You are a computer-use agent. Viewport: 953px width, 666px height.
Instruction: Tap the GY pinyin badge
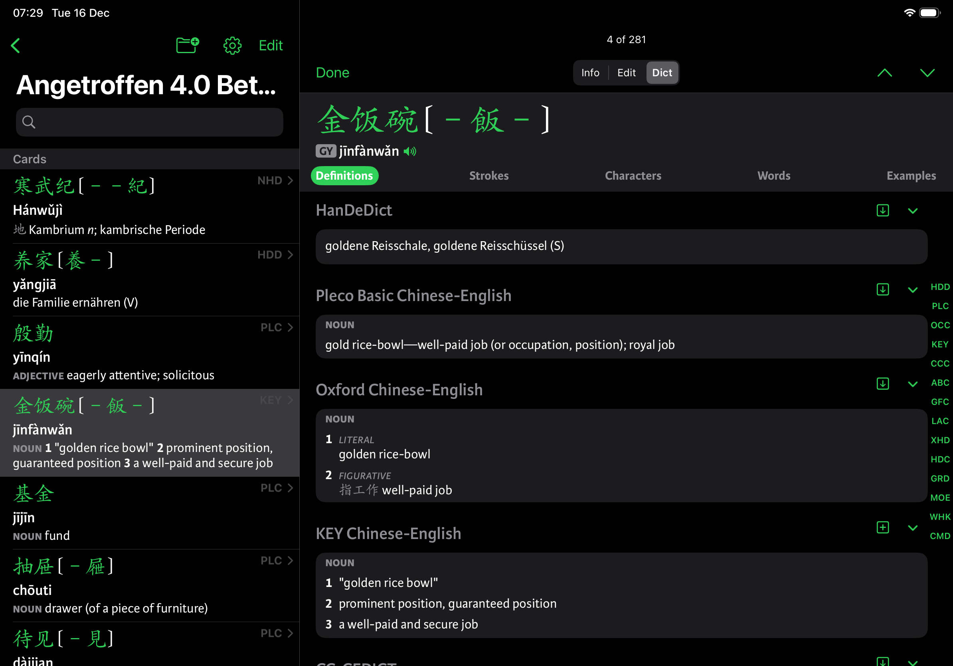pos(325,151)
